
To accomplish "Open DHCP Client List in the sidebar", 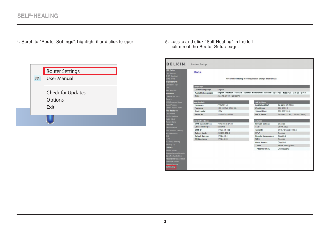I will [172, 76].
